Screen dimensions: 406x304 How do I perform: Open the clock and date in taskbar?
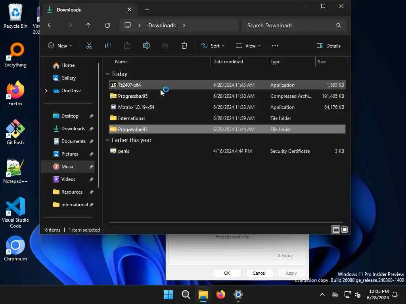point(378,294)
